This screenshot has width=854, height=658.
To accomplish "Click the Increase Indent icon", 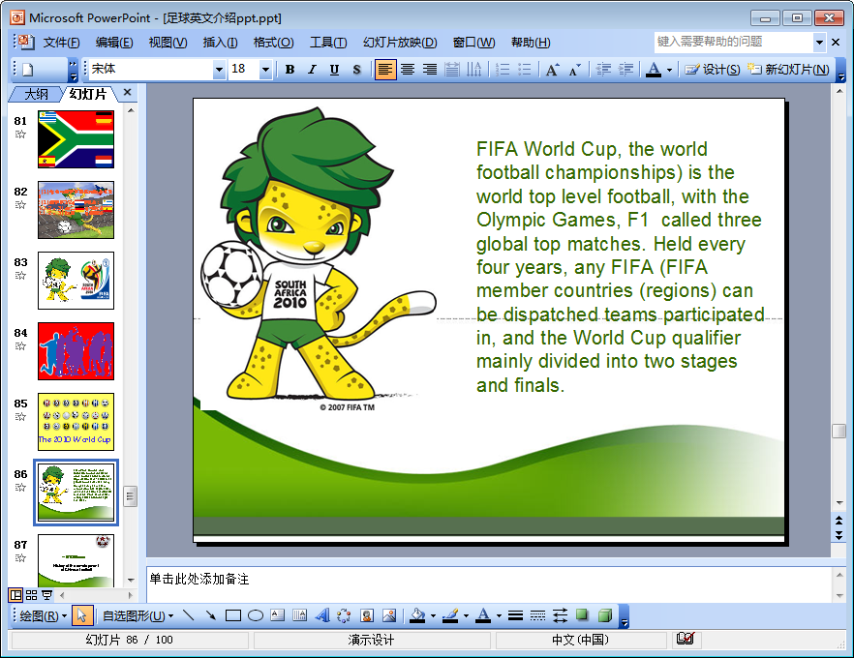I will tap(625, 69).
